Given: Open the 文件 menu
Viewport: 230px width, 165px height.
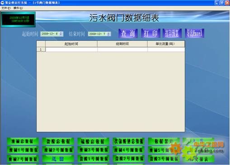Looking at the screenshot, I should (x=6, y=8).
